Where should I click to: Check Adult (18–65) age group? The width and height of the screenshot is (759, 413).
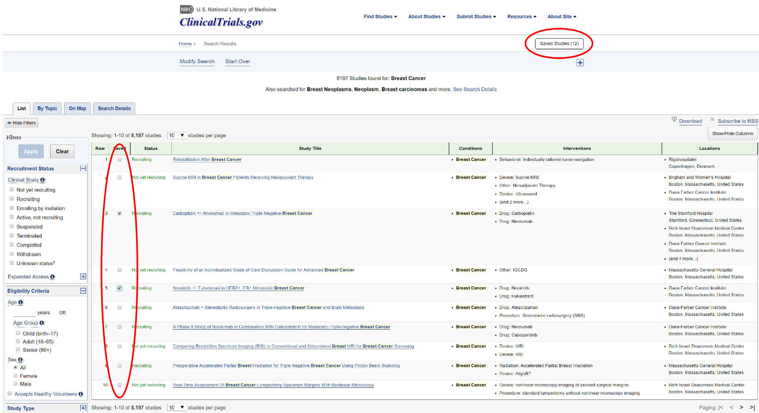[18, 341]
